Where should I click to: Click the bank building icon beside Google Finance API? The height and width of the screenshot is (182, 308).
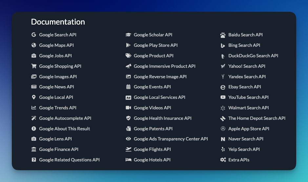coord(34,149)
